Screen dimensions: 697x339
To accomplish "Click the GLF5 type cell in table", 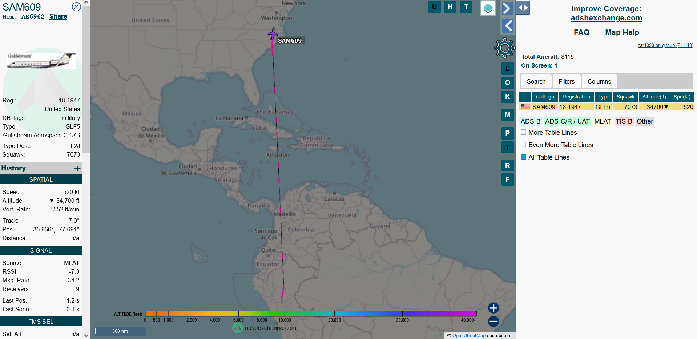I will click(604, 107).
